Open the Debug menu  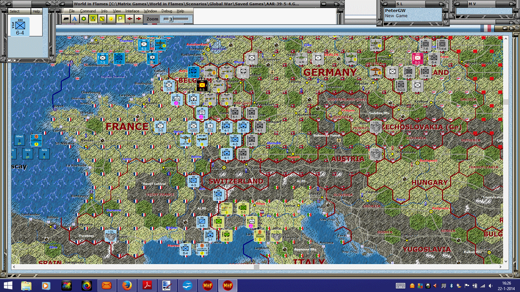click(167, 11)
